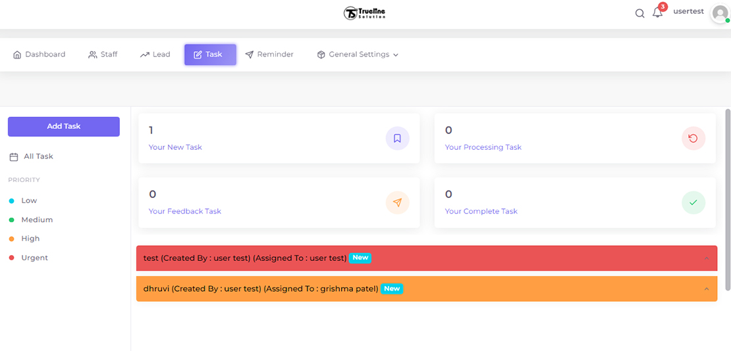
Task: Collapse the orange 'dhruvi' task row chevron
Action: point(706,289)
